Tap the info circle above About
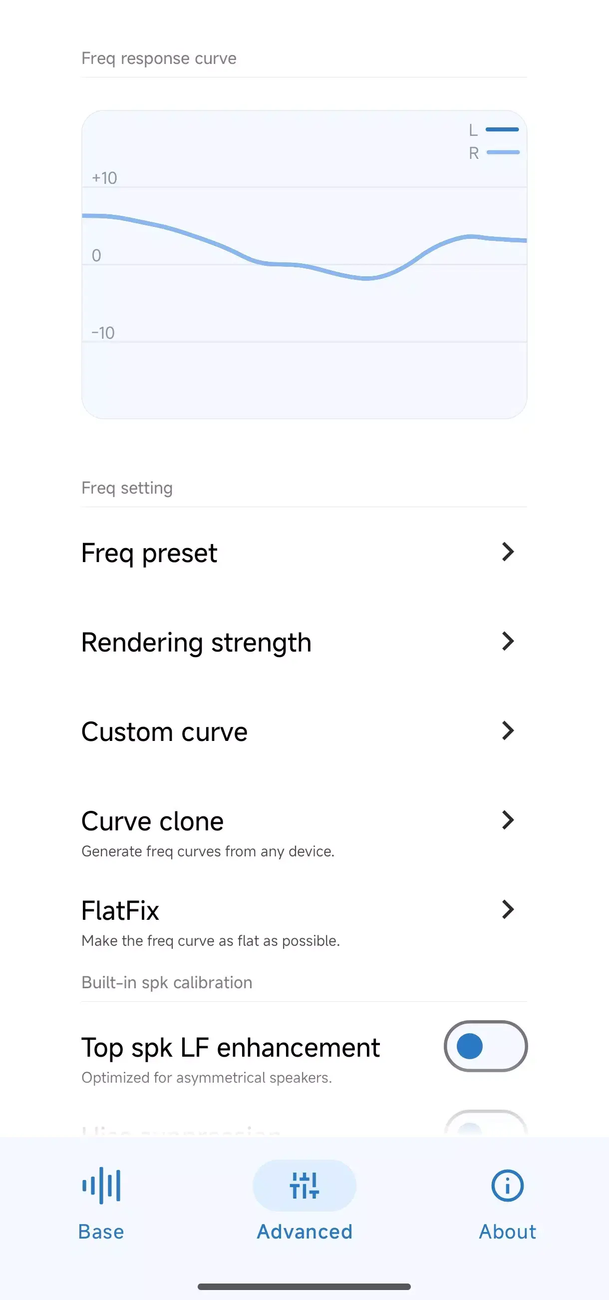The image size is (609, 1300). click(x=507, y=1187)
